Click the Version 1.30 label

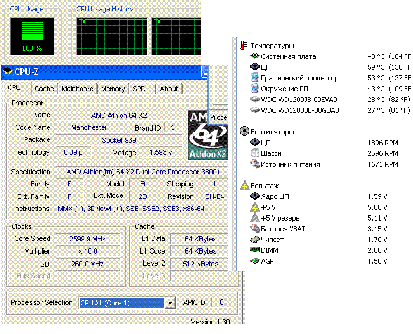[210, 321]
